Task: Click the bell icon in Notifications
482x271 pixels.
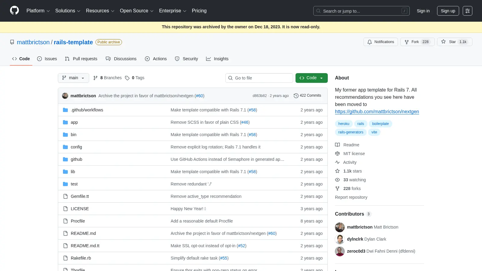Action: (370, 42)
